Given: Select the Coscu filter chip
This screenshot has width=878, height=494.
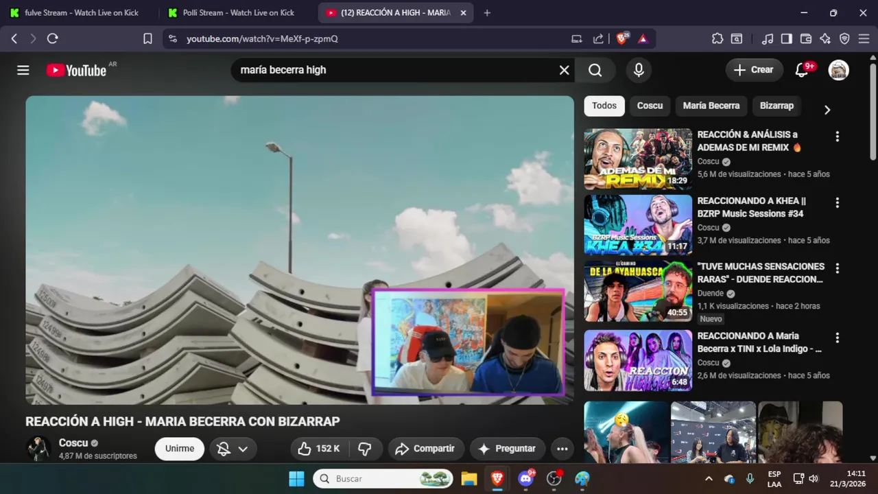Looking at the screenshot, I should pyautogui.click(x=650, y=106).
